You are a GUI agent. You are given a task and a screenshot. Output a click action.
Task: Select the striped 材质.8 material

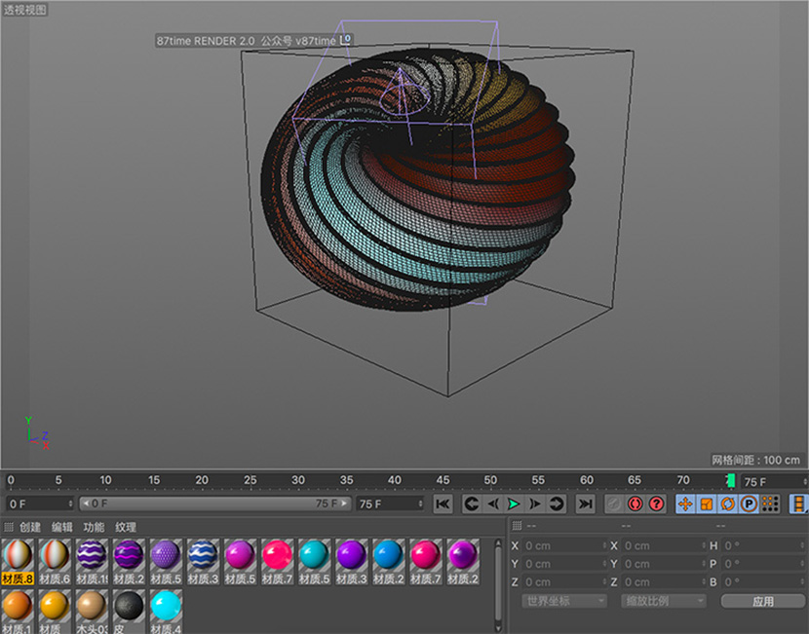[18, 561]
